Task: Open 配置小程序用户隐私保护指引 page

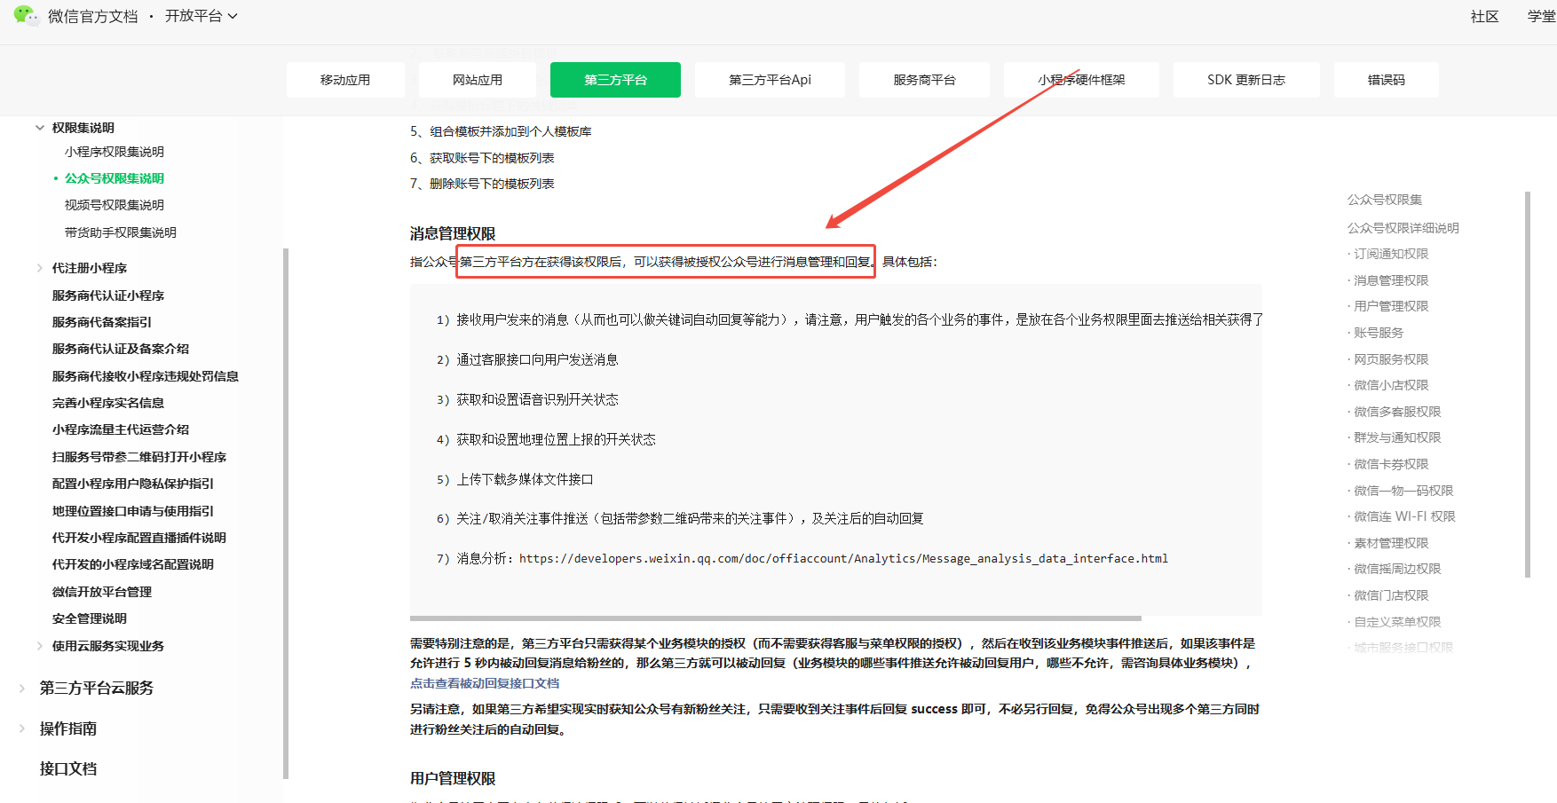Action: (133, 484)
